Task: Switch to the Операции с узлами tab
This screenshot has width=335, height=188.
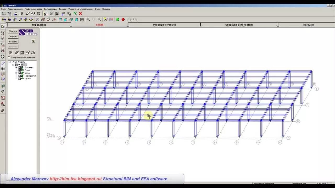Action: (164, 25)
